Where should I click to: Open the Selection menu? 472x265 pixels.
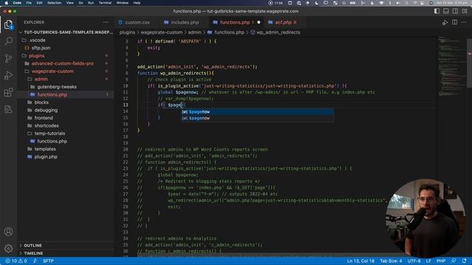[x=55, y=3]
